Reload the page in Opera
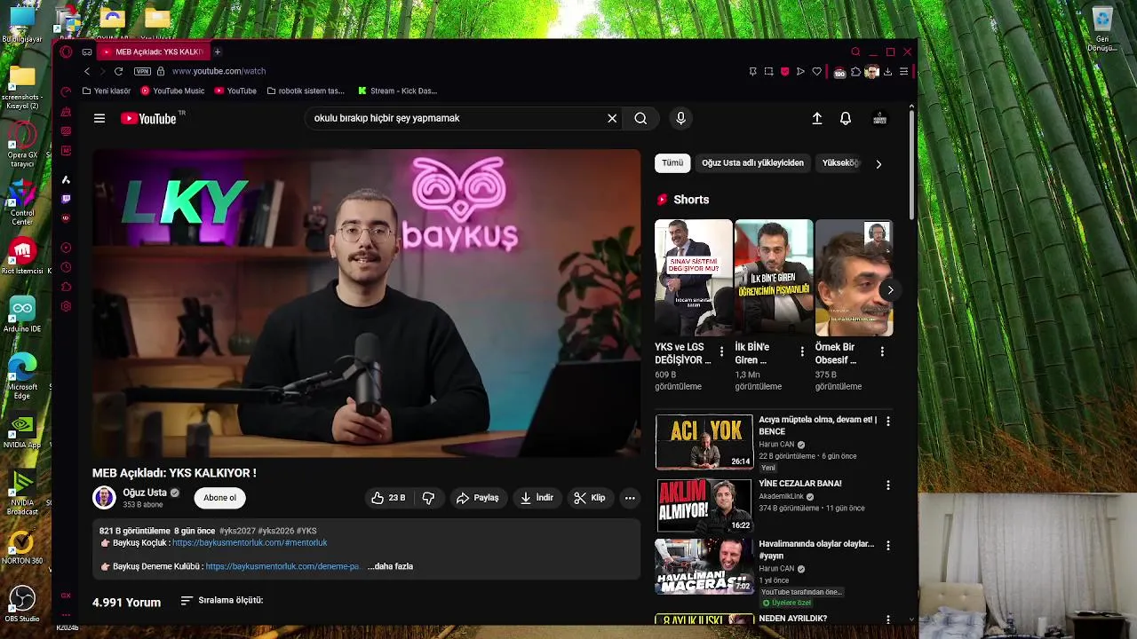Screen dimensions: 1137x639 click(x=118, y=71)
